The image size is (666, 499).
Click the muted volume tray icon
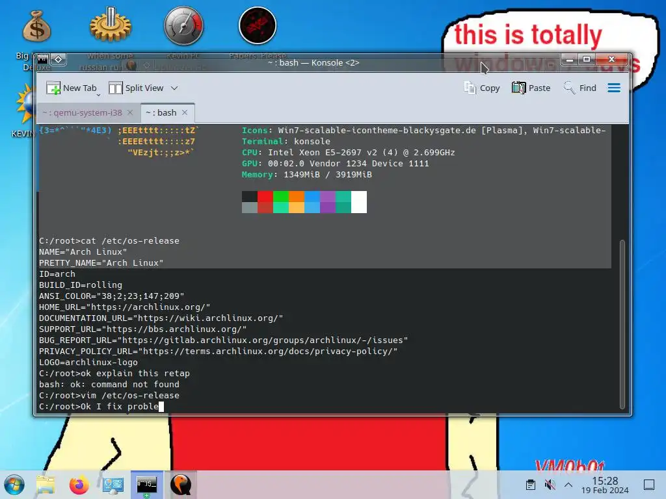[550, 485]
